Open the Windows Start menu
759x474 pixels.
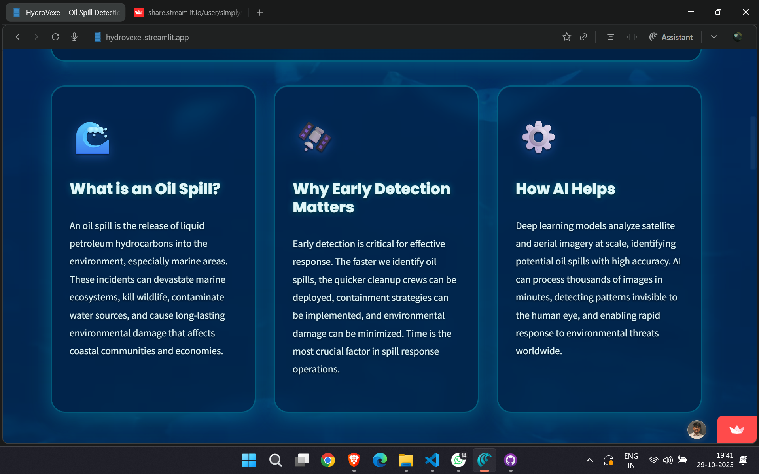click(249, 460)
